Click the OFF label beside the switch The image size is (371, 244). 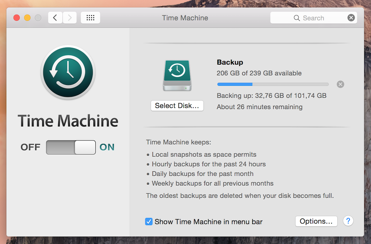(30, 147)
